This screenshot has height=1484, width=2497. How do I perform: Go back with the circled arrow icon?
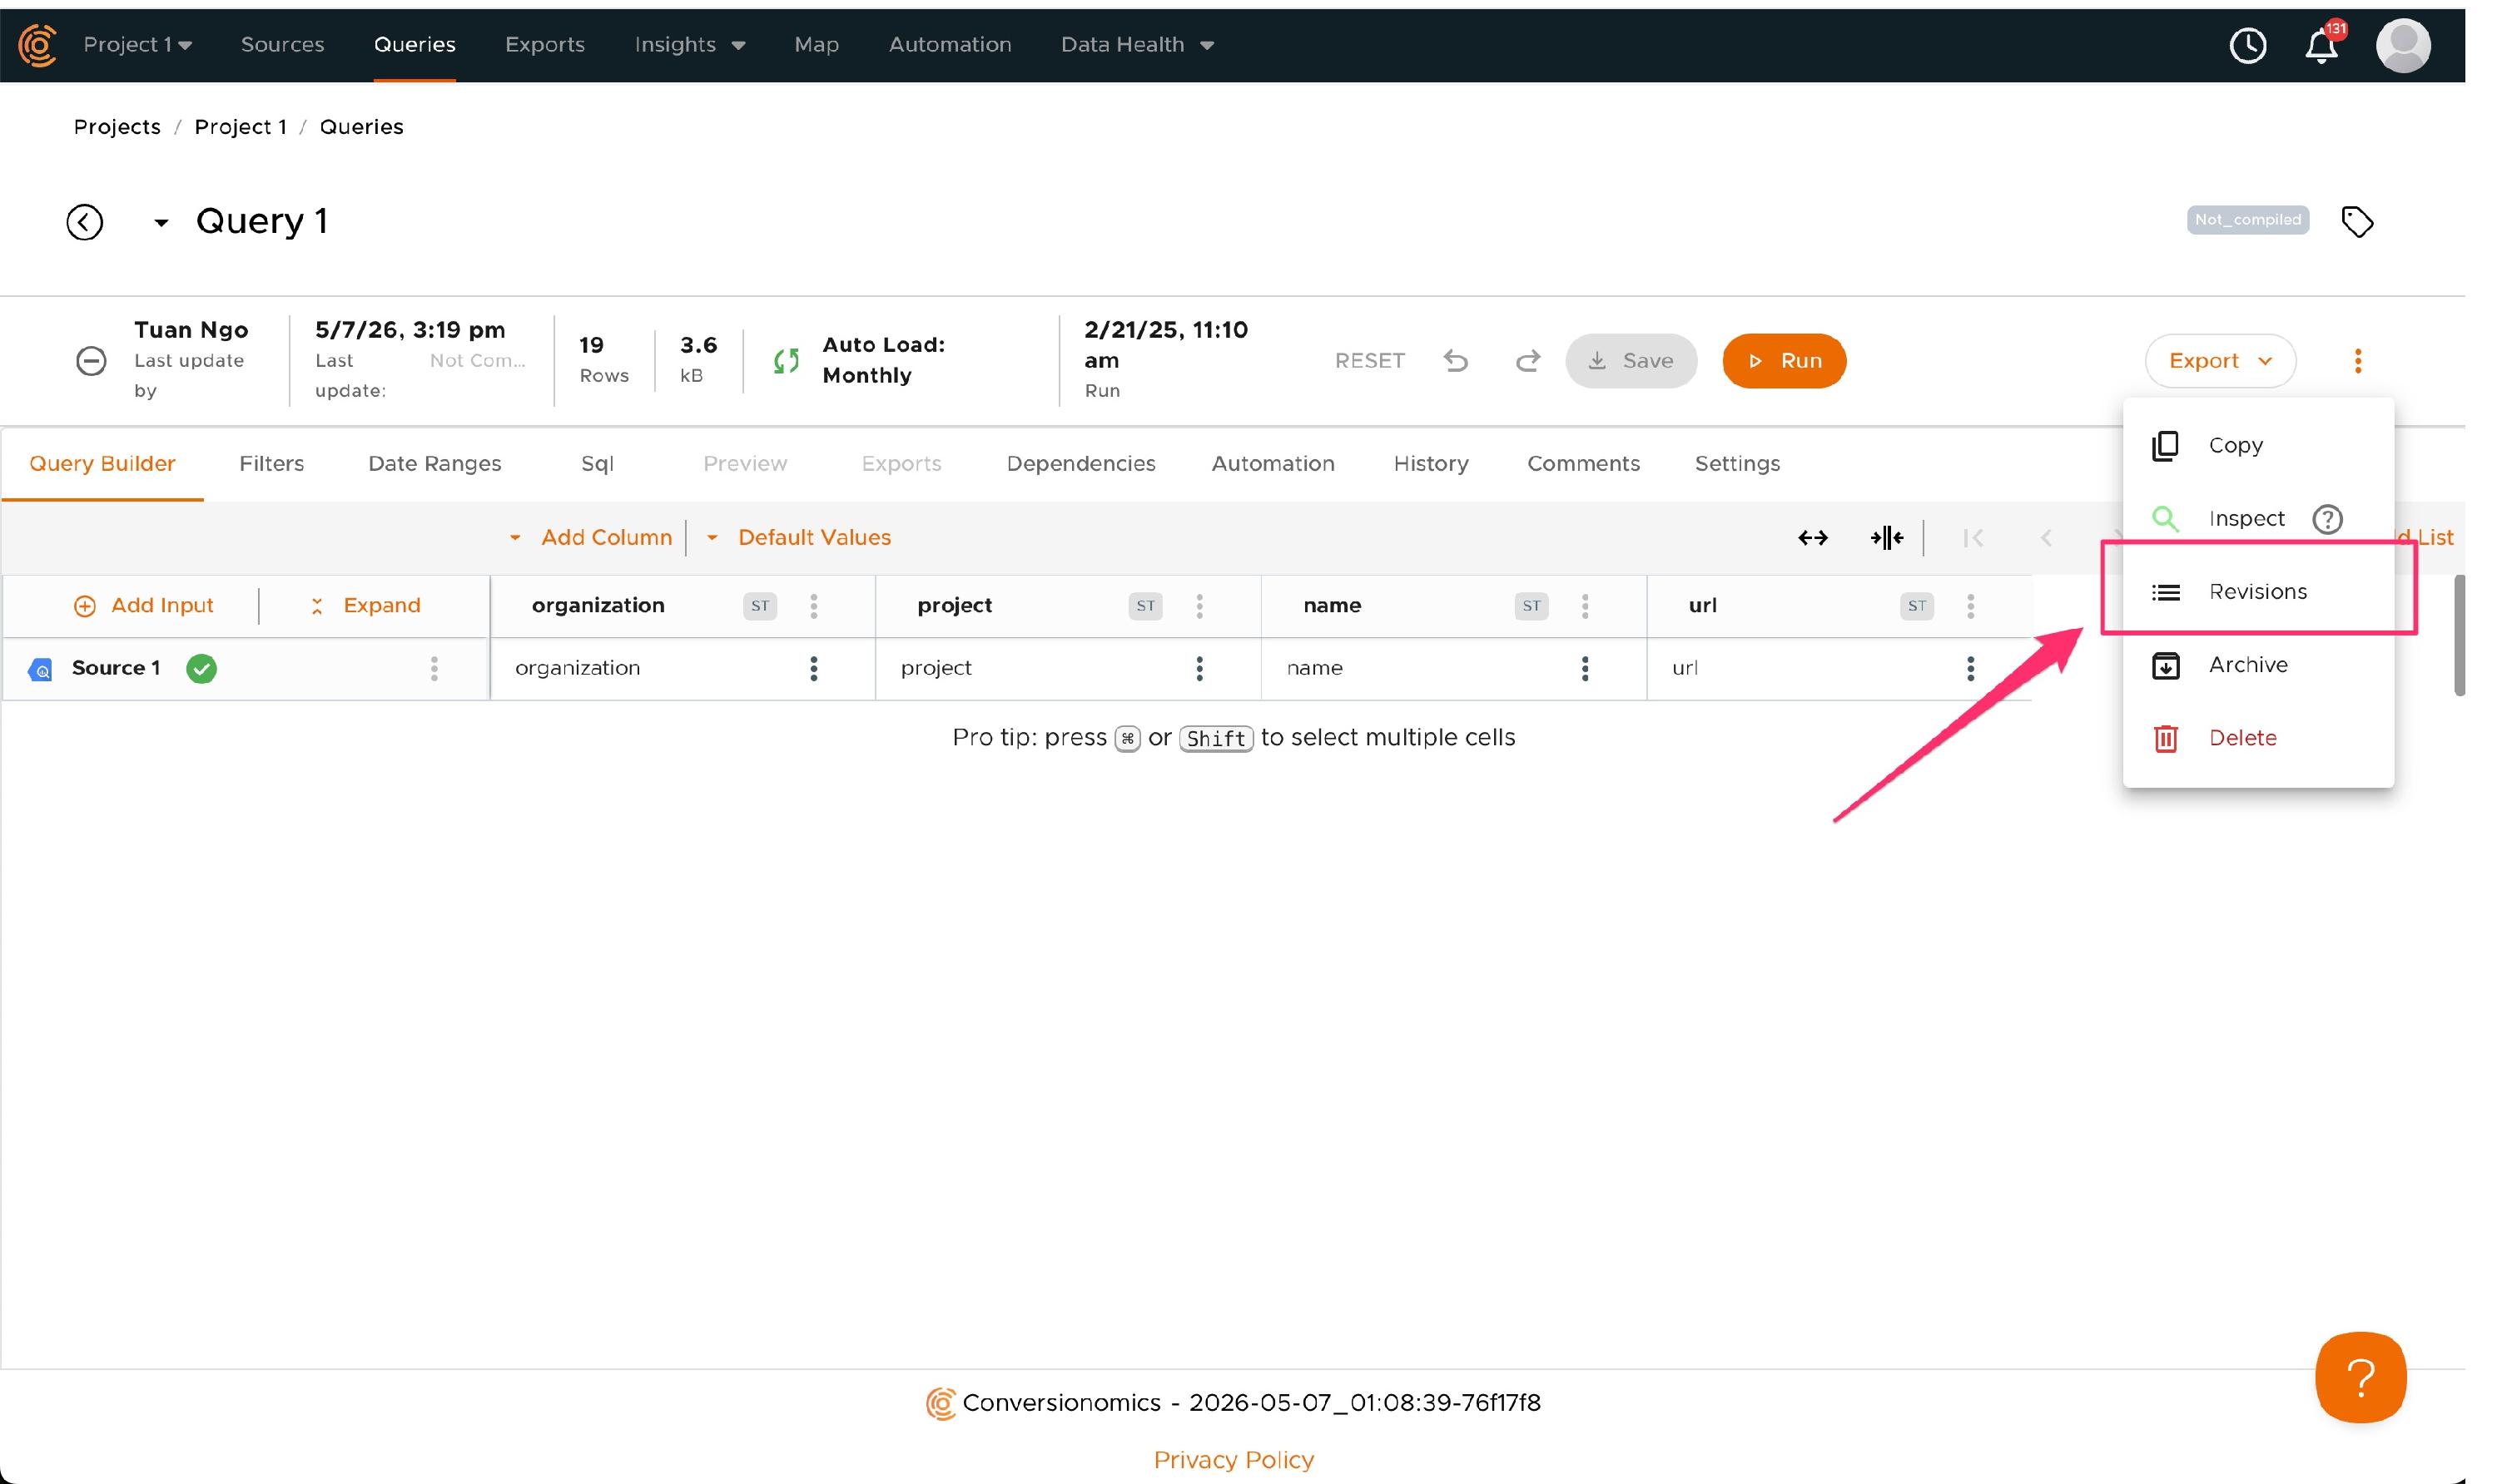(85, 222)
